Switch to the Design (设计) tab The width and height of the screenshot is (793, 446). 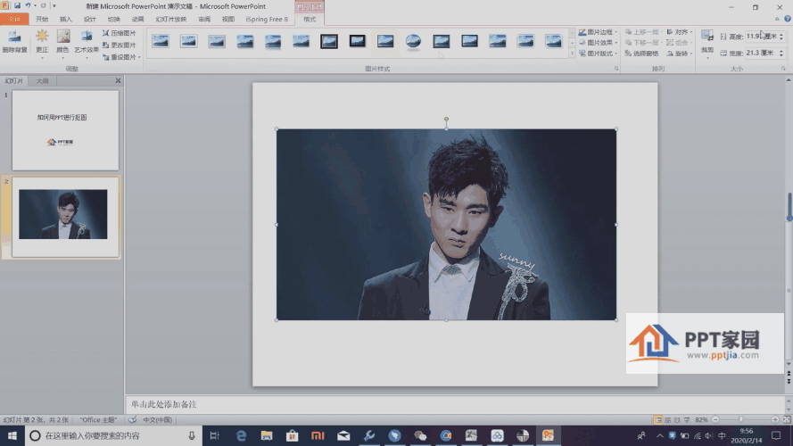[x=90, y=20]
